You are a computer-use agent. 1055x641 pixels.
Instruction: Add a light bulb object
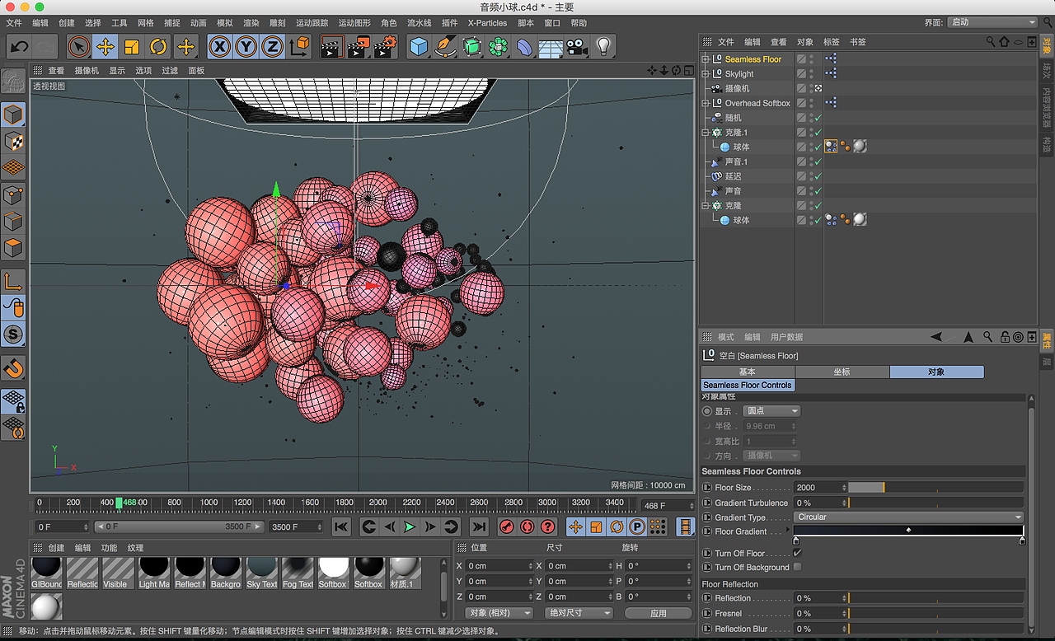coord(603,47)
